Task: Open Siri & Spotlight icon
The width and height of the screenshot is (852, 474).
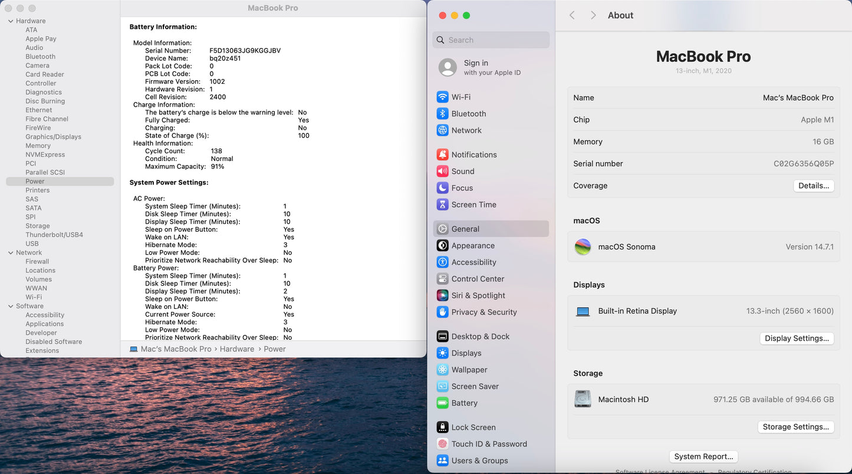Action: tap(442, 295)
